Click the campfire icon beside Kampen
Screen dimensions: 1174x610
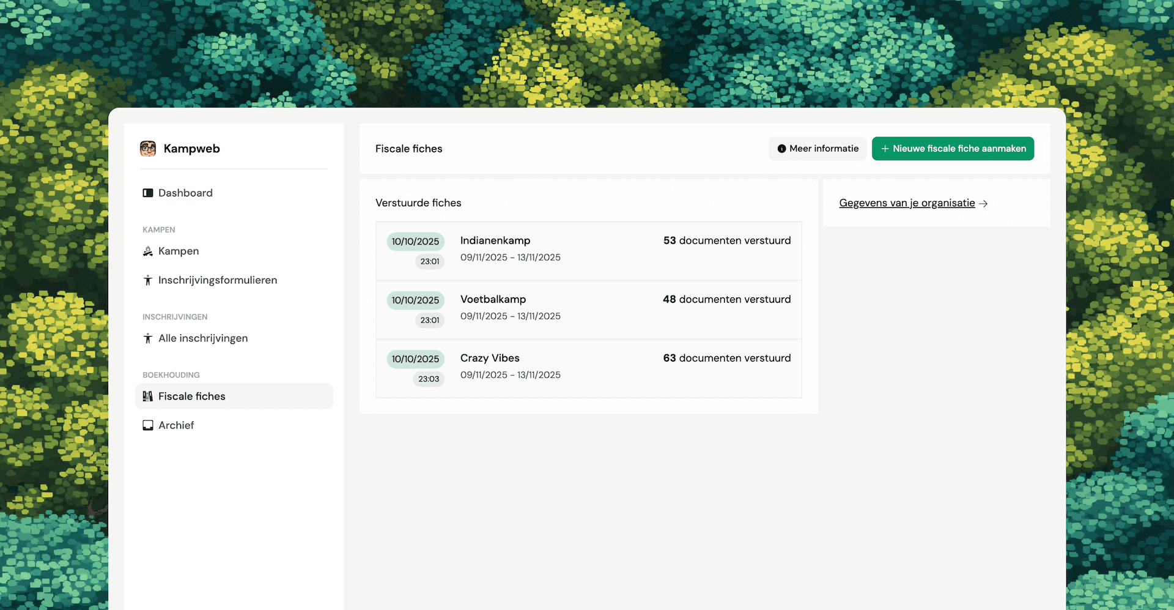pos(148,251)
